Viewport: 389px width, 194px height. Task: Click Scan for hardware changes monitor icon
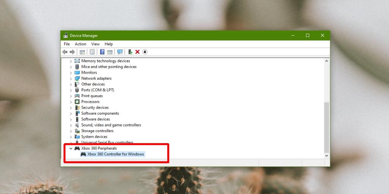click(x=120, y=52)
